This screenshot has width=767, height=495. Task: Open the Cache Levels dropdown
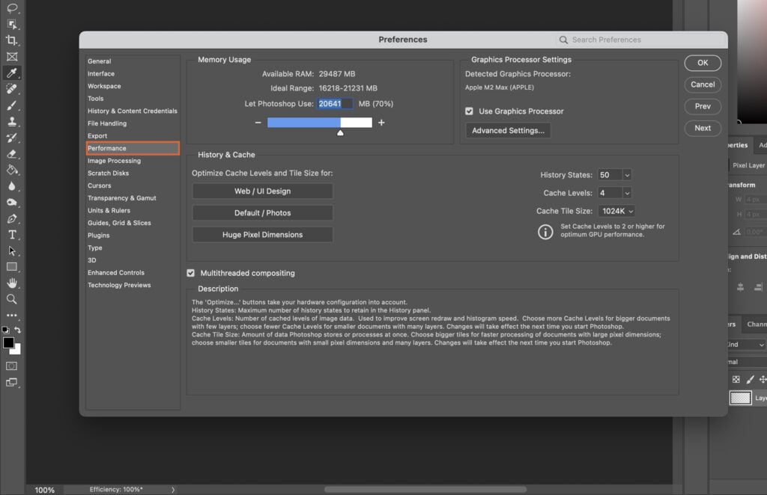click(x=627, y=193)
